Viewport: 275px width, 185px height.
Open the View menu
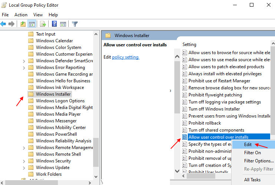click(38, 15)
